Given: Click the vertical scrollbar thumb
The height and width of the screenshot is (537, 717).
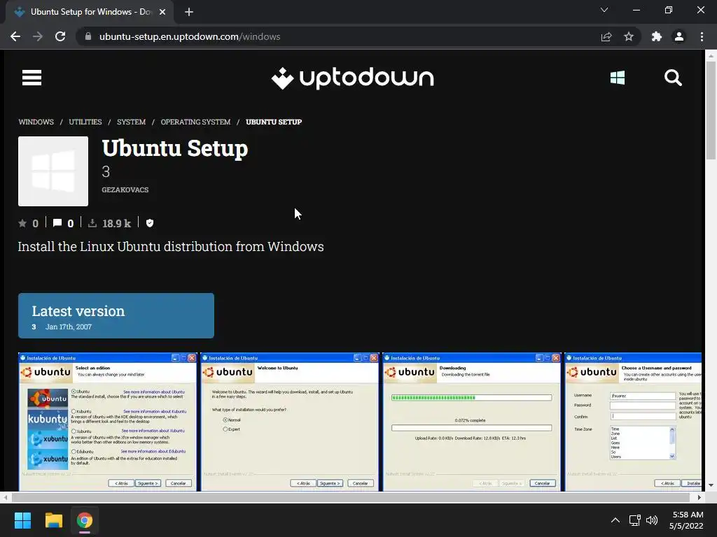Looking at the screenshot, I should (711, 110).
